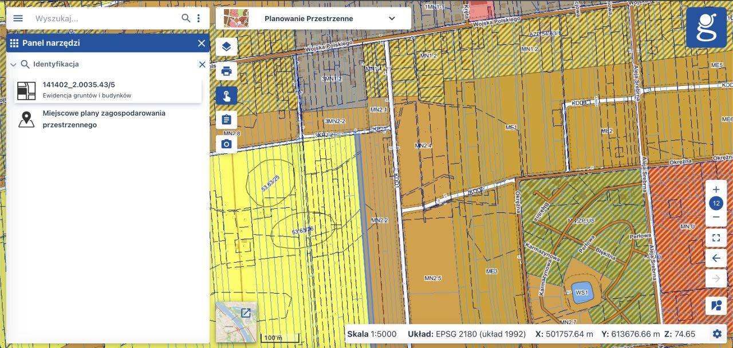This screenshot has width=733, height=348.
Task: Toggle the identification pointer tool
Action: (x=226, y=96)
